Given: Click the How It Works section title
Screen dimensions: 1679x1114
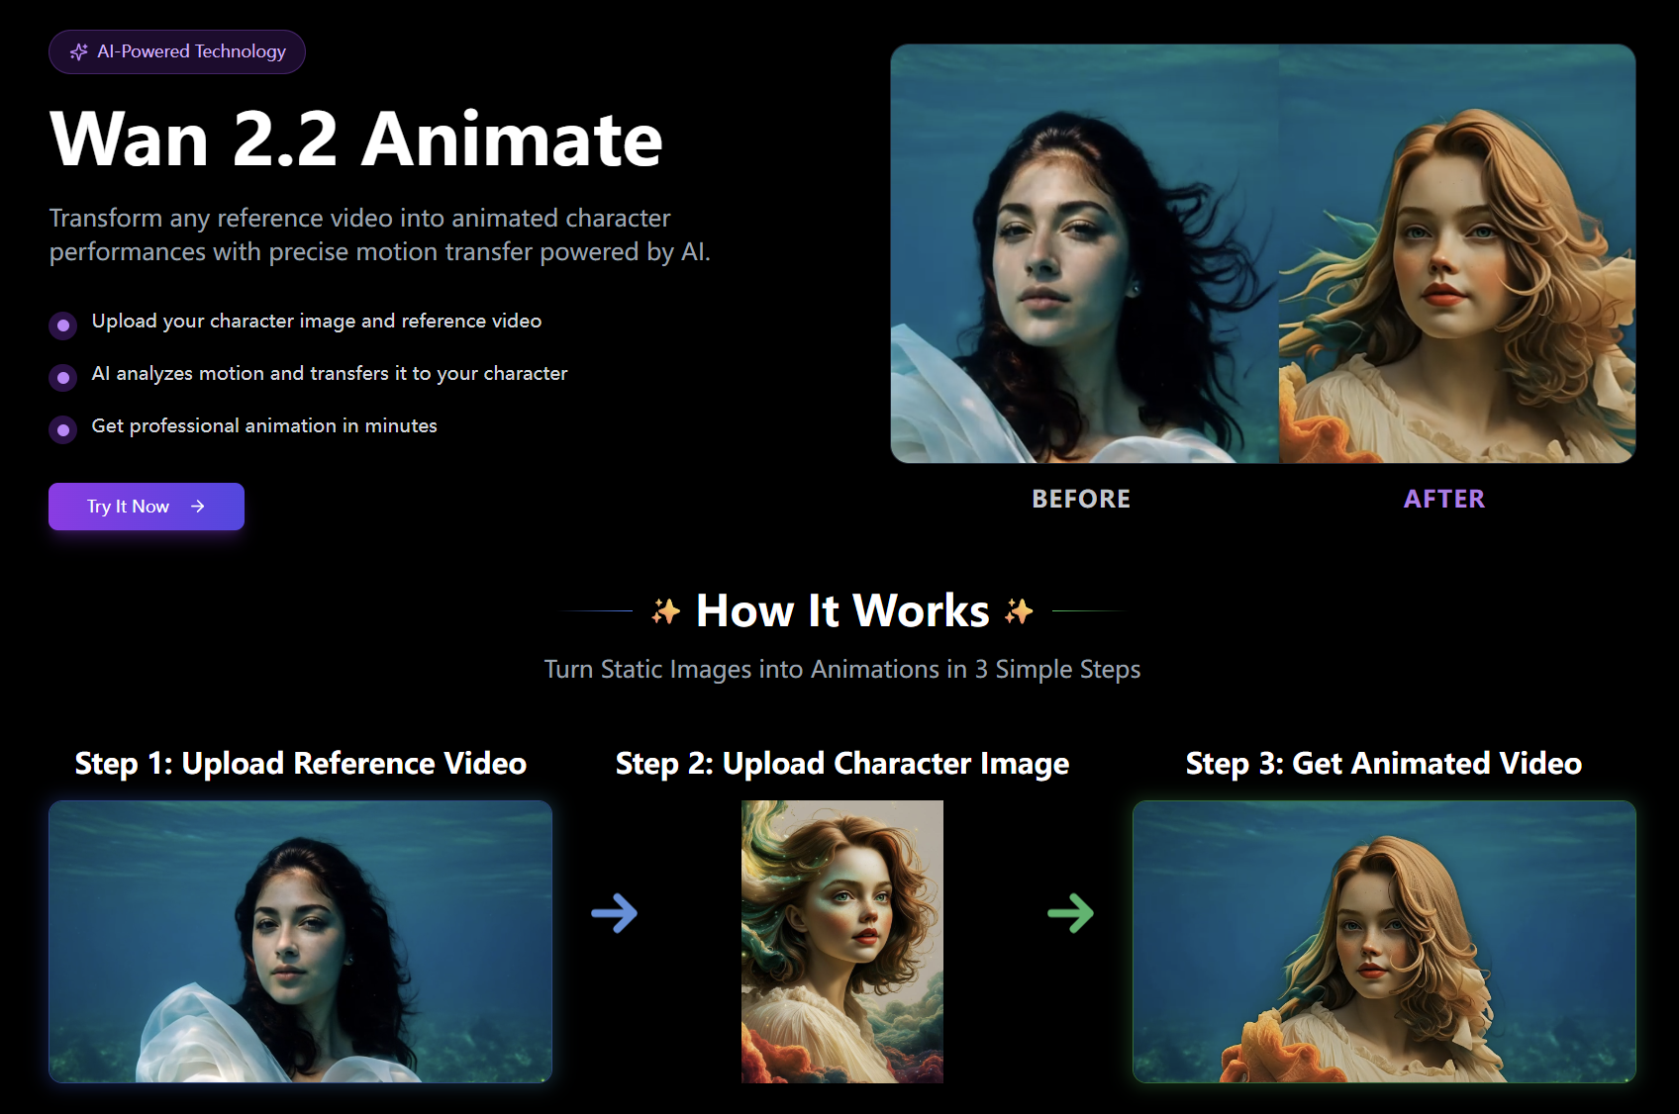Looking at the screenshot, I should [x=842, y=611].
